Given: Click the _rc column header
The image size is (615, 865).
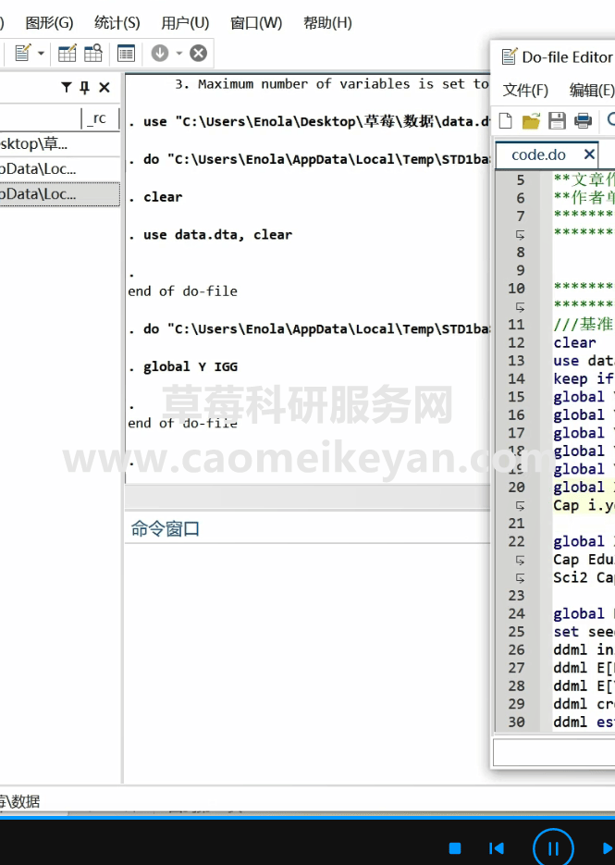Looking at the screenshot, I should tap(100, 118).
